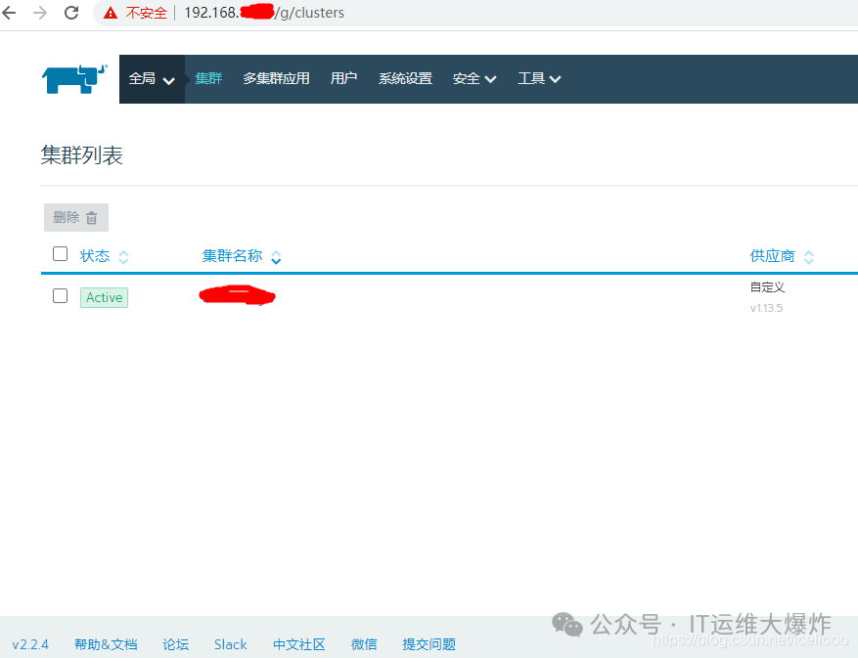Screen dimensions: 858x658
Task: Click the Active status badge
Action: [x=104, y=297]
